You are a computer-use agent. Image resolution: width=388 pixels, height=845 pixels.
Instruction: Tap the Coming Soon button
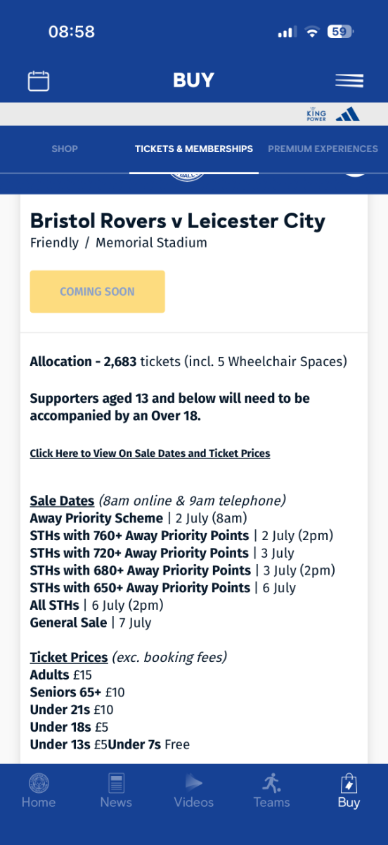tap(97, 292)
